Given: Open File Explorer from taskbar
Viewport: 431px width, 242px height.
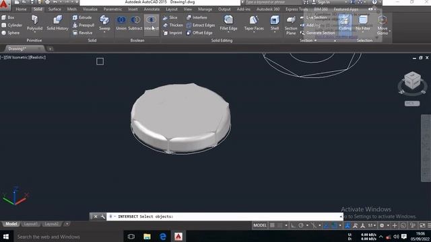Looking at the screenshot, I should coord(147,237).
